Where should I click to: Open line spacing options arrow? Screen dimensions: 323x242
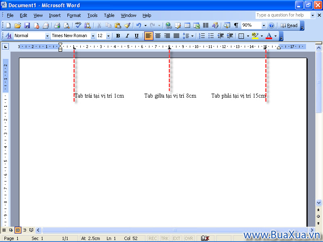click(x=192, y=36)
